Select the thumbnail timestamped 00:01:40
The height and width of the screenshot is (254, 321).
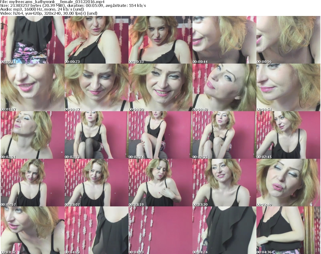pyautogui.click(x=224, y=87)
